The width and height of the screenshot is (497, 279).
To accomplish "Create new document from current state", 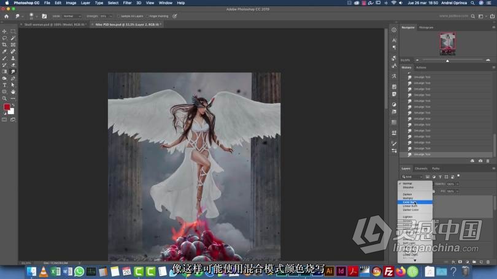I will (x=472, y=161).
